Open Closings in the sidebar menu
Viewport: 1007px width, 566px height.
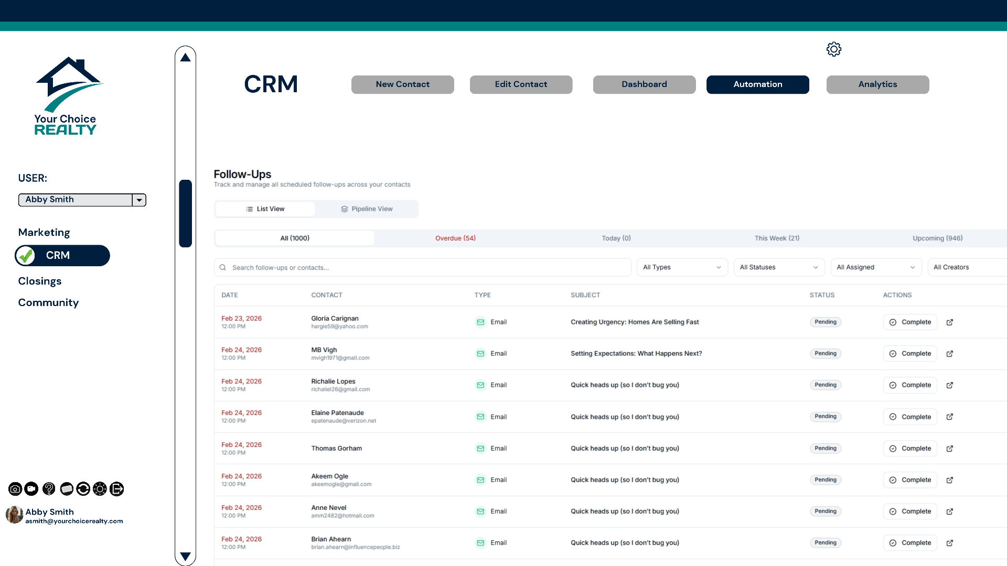coord(40,281)
